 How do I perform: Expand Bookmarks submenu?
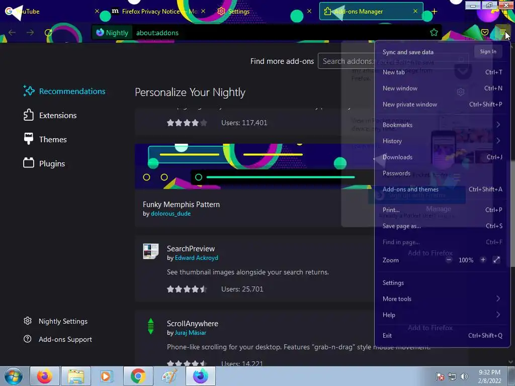coord(442,125)
